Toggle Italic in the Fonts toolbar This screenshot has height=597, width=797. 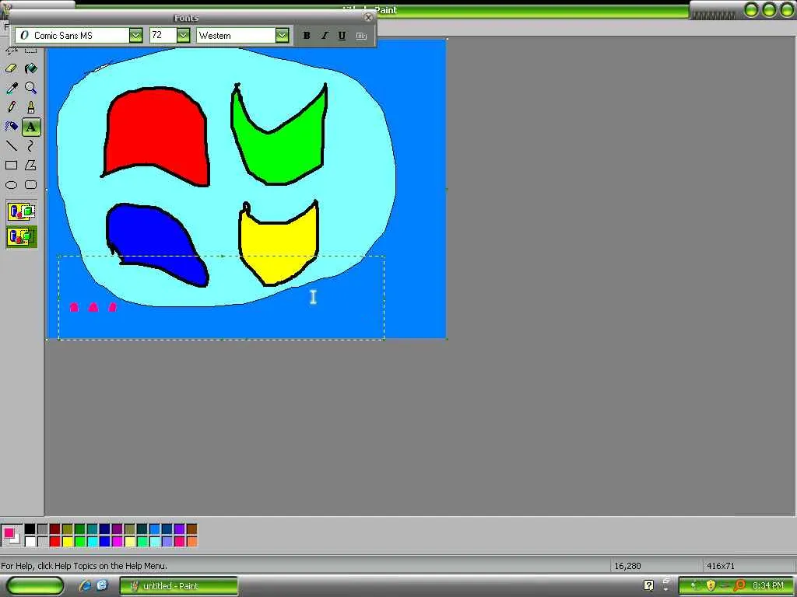325,36
